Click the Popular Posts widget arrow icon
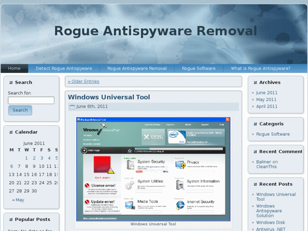 point(11,220)
